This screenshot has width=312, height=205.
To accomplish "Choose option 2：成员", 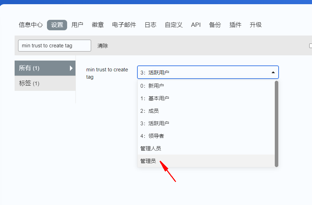I will [206, 111].
